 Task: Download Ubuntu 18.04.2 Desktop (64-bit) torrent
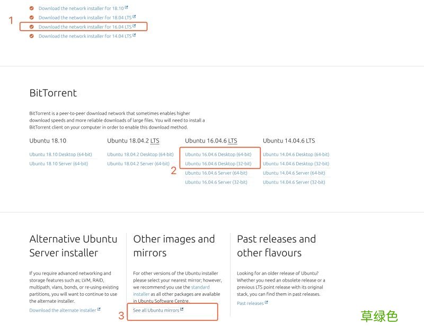(140, 155)
